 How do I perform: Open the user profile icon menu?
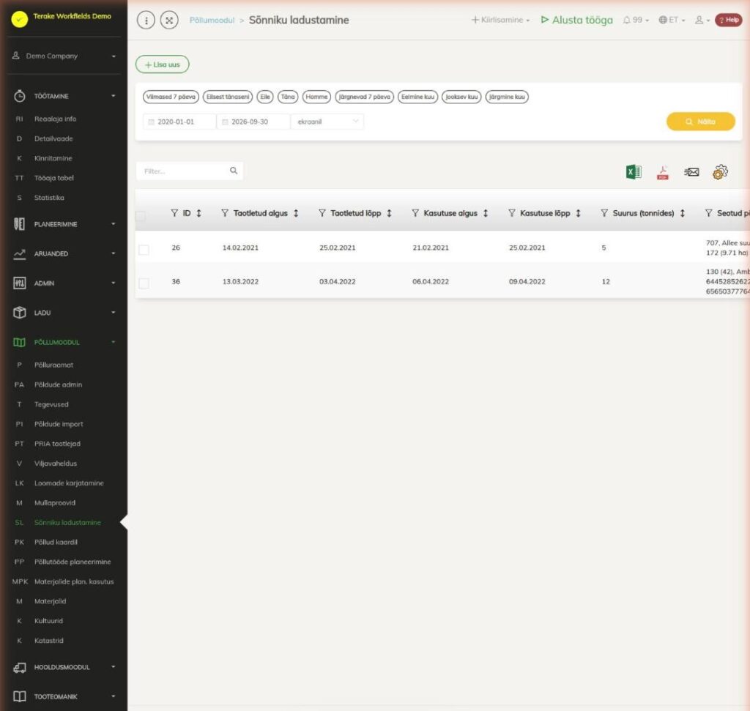702,20
